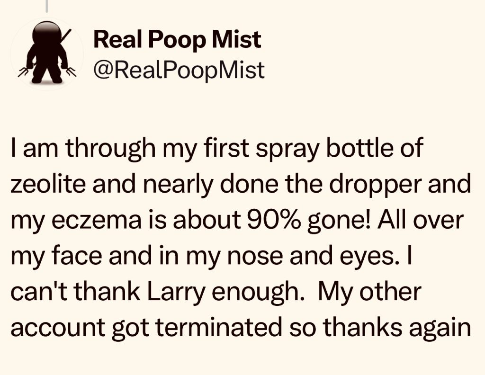The width and height of the screenshot is (485, 375).
Task: Open the Real Poop Mist display name
Action: pyautogui.click(x=177, y=39)
